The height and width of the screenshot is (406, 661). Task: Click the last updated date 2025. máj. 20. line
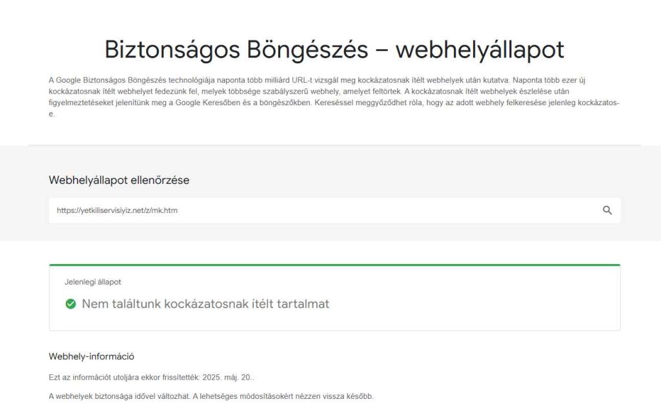(x=155, y=377)
